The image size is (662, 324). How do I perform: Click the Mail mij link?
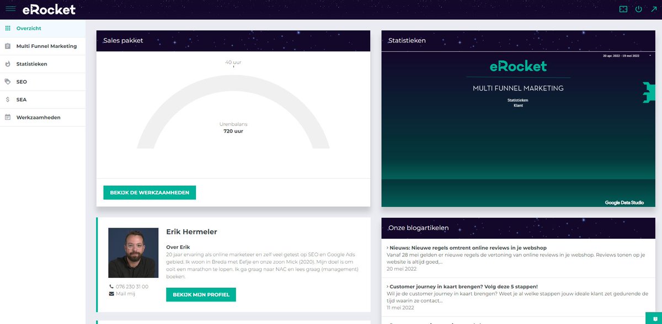(125, 294)
